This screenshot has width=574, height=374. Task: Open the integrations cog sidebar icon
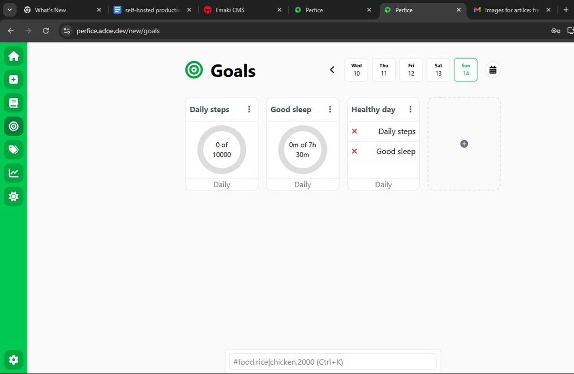[x=13, y=196]
